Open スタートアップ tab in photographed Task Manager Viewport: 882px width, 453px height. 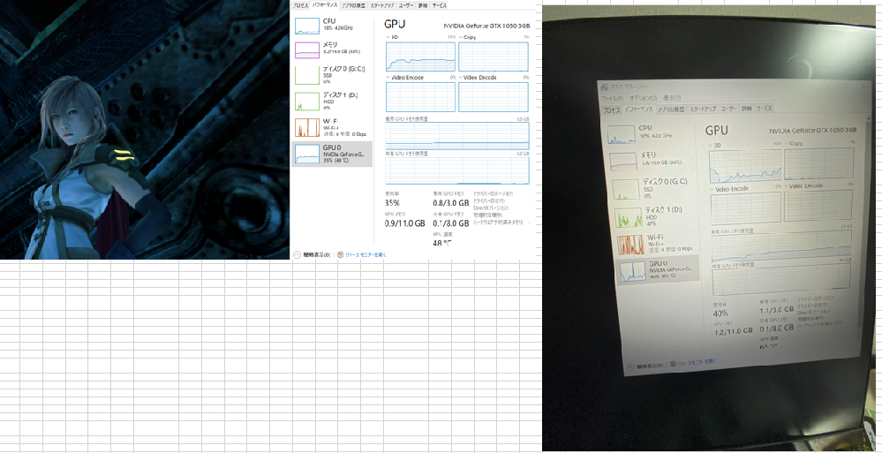[703, 109]
